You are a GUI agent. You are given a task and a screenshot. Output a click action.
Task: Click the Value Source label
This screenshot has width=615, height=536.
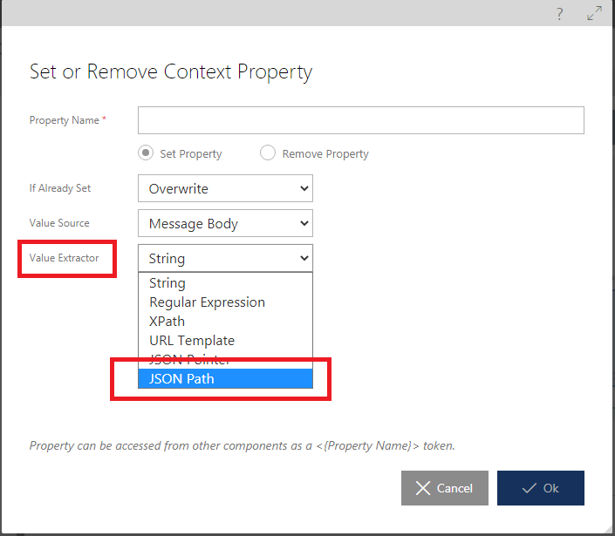tap(59, 223)
